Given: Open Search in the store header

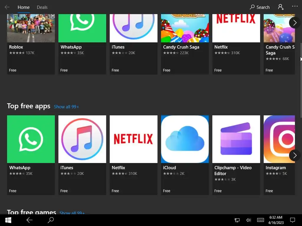Looking at the screenshot, I should click(x=260, y=7).
